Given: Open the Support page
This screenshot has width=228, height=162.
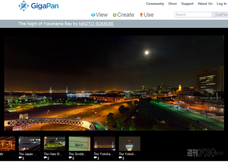Looking at the screenshot, I should pyautogui.click(x=187, y=4).
